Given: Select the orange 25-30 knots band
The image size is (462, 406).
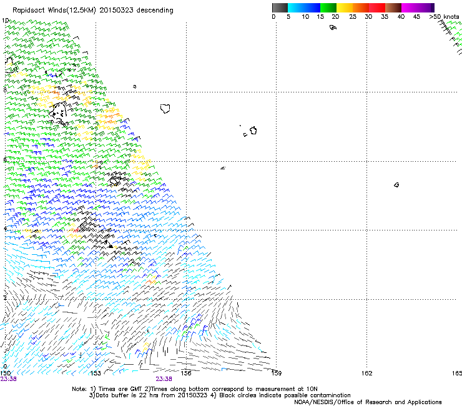Looking at the screenshot, I should pos(361,7).
